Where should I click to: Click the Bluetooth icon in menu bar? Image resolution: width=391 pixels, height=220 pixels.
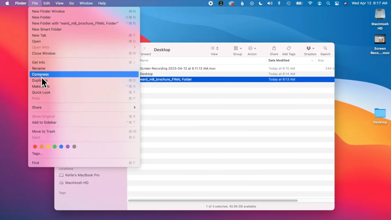[279, 3]
